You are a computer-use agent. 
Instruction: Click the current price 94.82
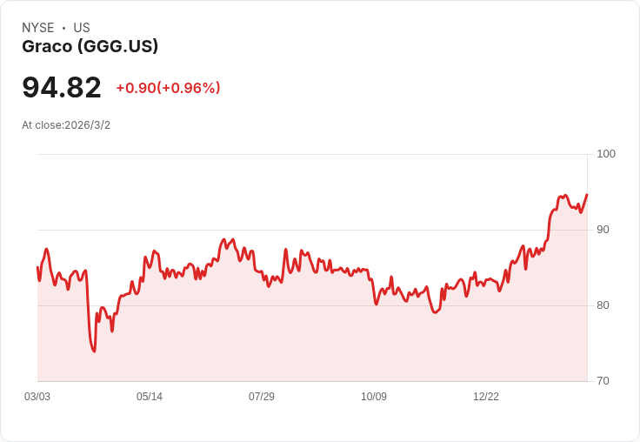[62, 87]
